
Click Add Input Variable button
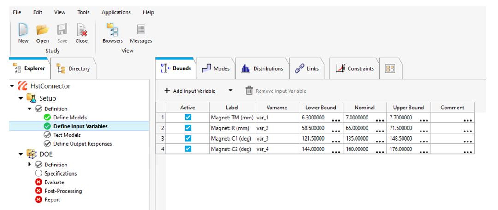click(x=190, y=91)
